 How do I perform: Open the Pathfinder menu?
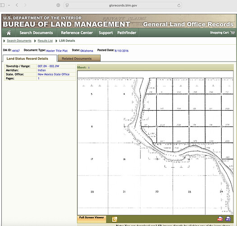pyautogui.click(x=127, y=33)
